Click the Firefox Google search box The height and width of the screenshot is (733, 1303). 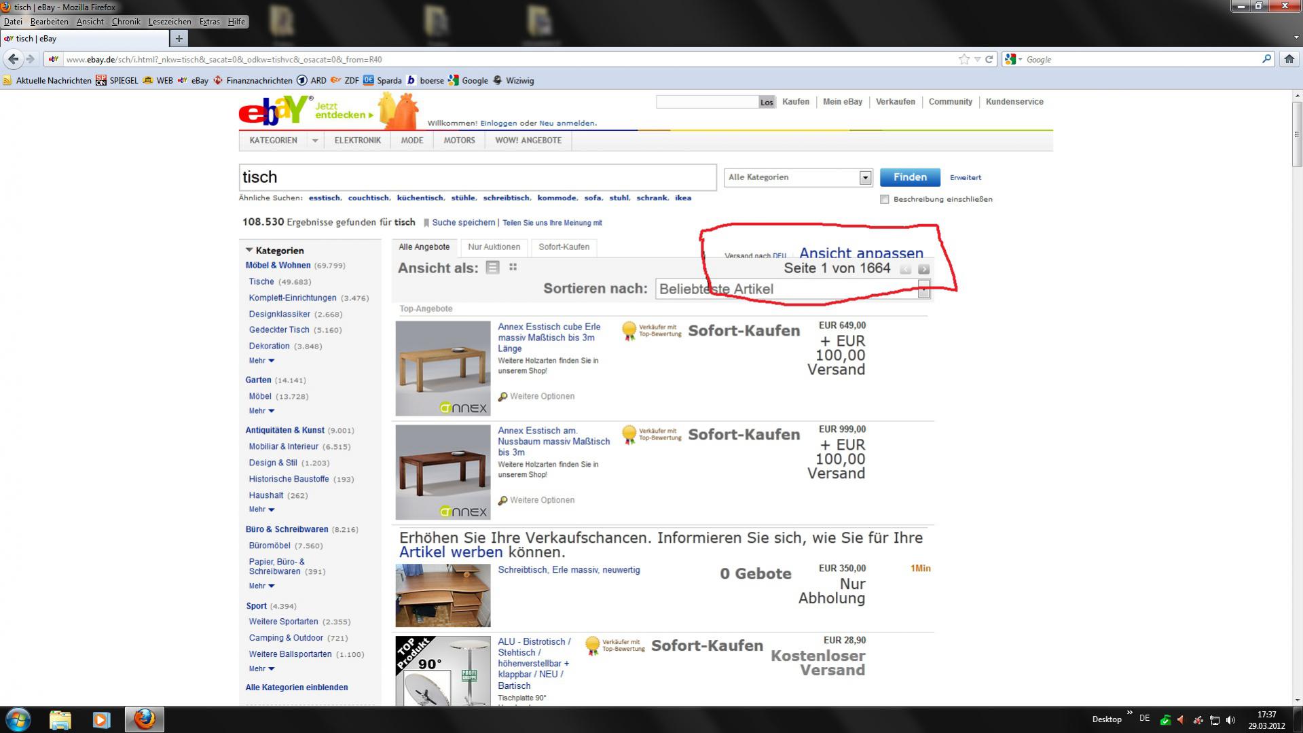point(1141,59)
